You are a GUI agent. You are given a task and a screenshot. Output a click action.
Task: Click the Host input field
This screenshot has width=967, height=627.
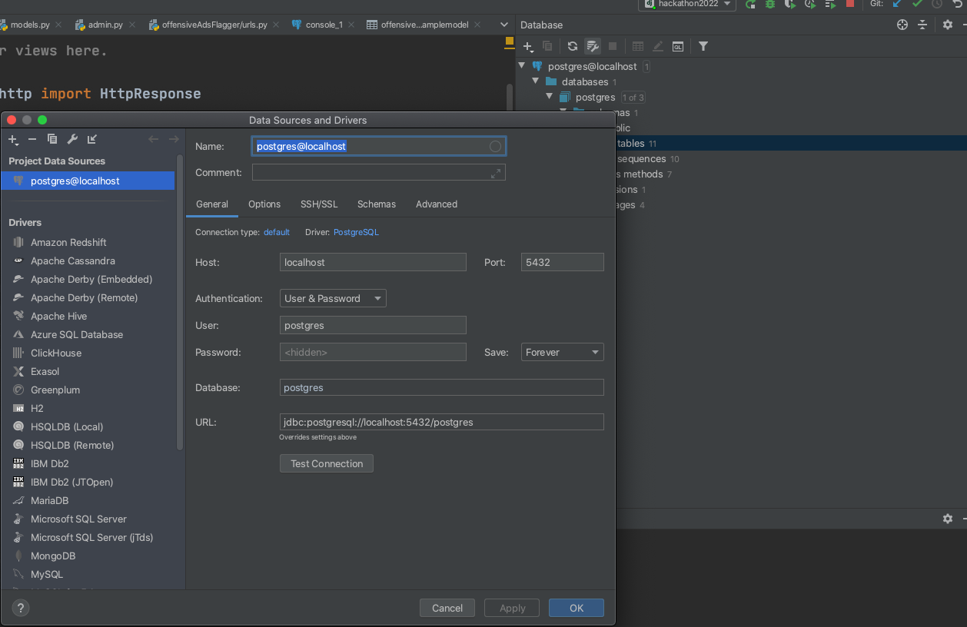pos(373,262)
